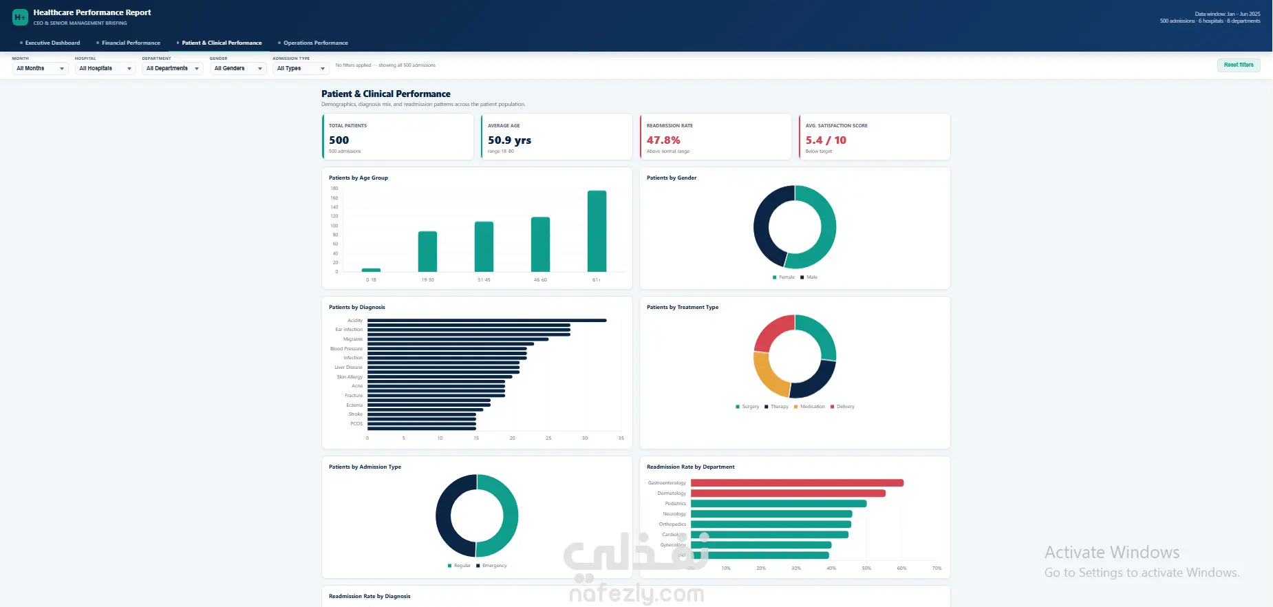
Task: Click the Reset filters button
Action: (1239, 65)
